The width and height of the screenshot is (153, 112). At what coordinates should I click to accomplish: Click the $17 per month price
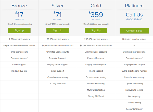pyautogui.click(x=19, y=15)
